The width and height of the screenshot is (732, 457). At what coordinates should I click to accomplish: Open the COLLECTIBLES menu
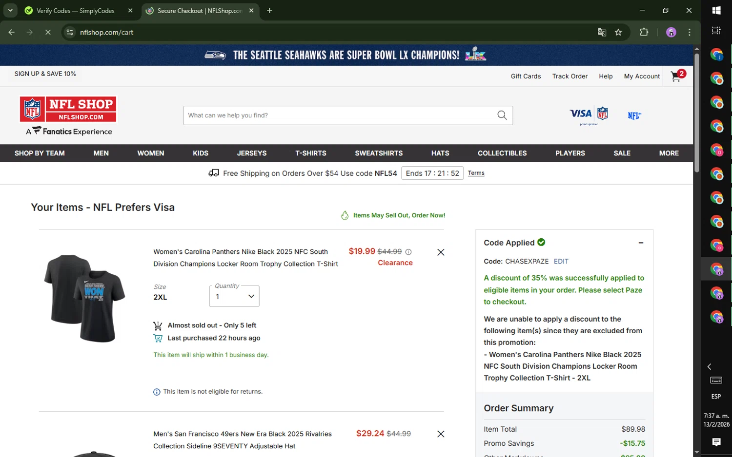(502, 153)
